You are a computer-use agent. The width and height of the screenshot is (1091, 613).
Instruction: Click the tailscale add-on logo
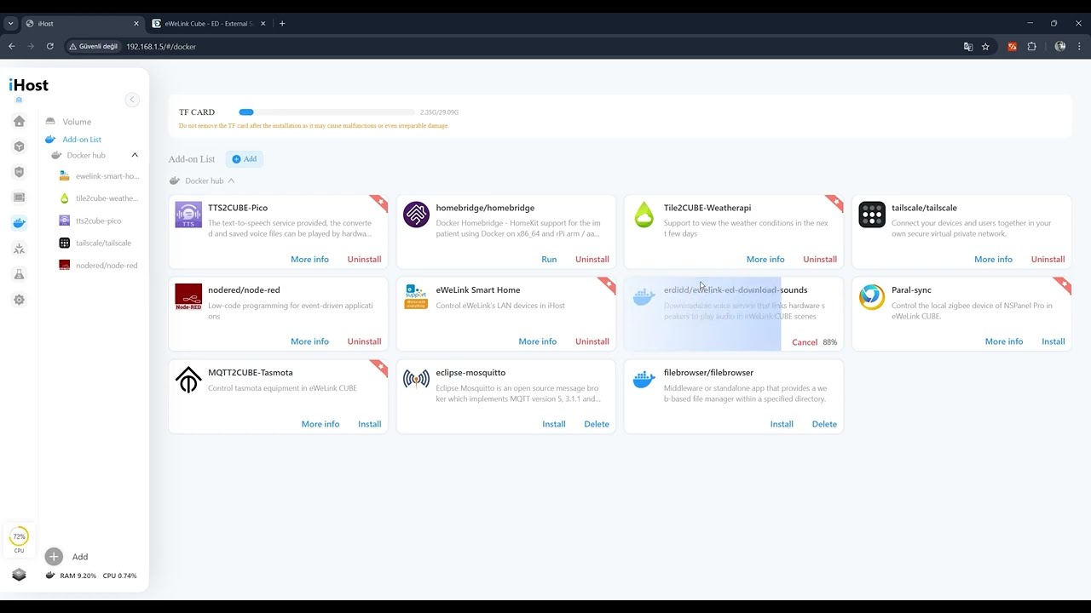point(872,215)
